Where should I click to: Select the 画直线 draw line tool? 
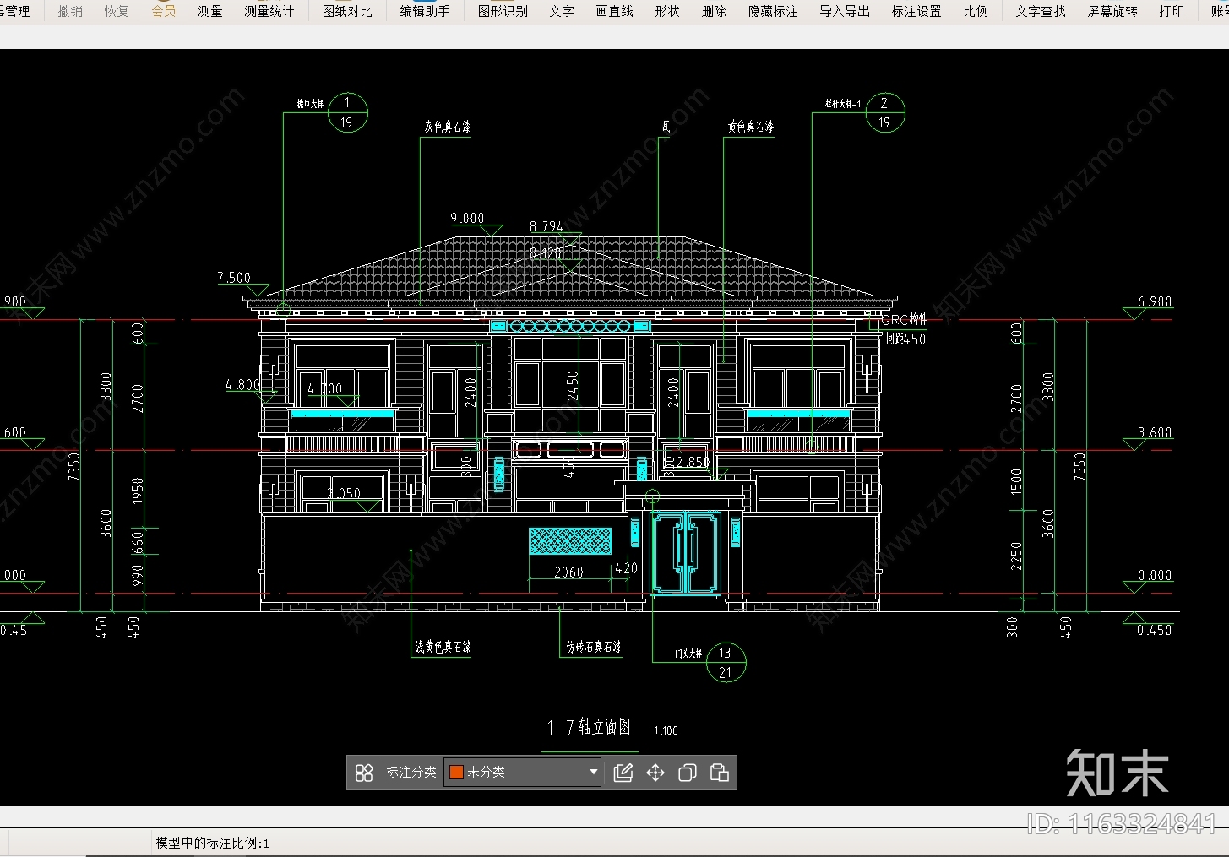(x=614, y=11)
